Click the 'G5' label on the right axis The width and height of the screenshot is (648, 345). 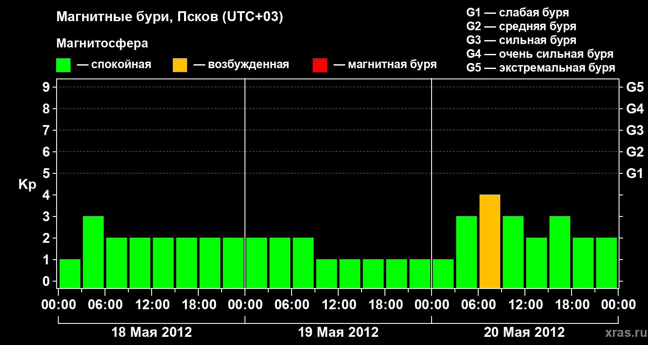(635, 87)
